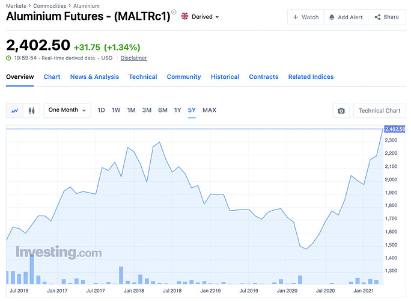
Task: Open the Technical Chart view
Action: click(x=379, y=111)
